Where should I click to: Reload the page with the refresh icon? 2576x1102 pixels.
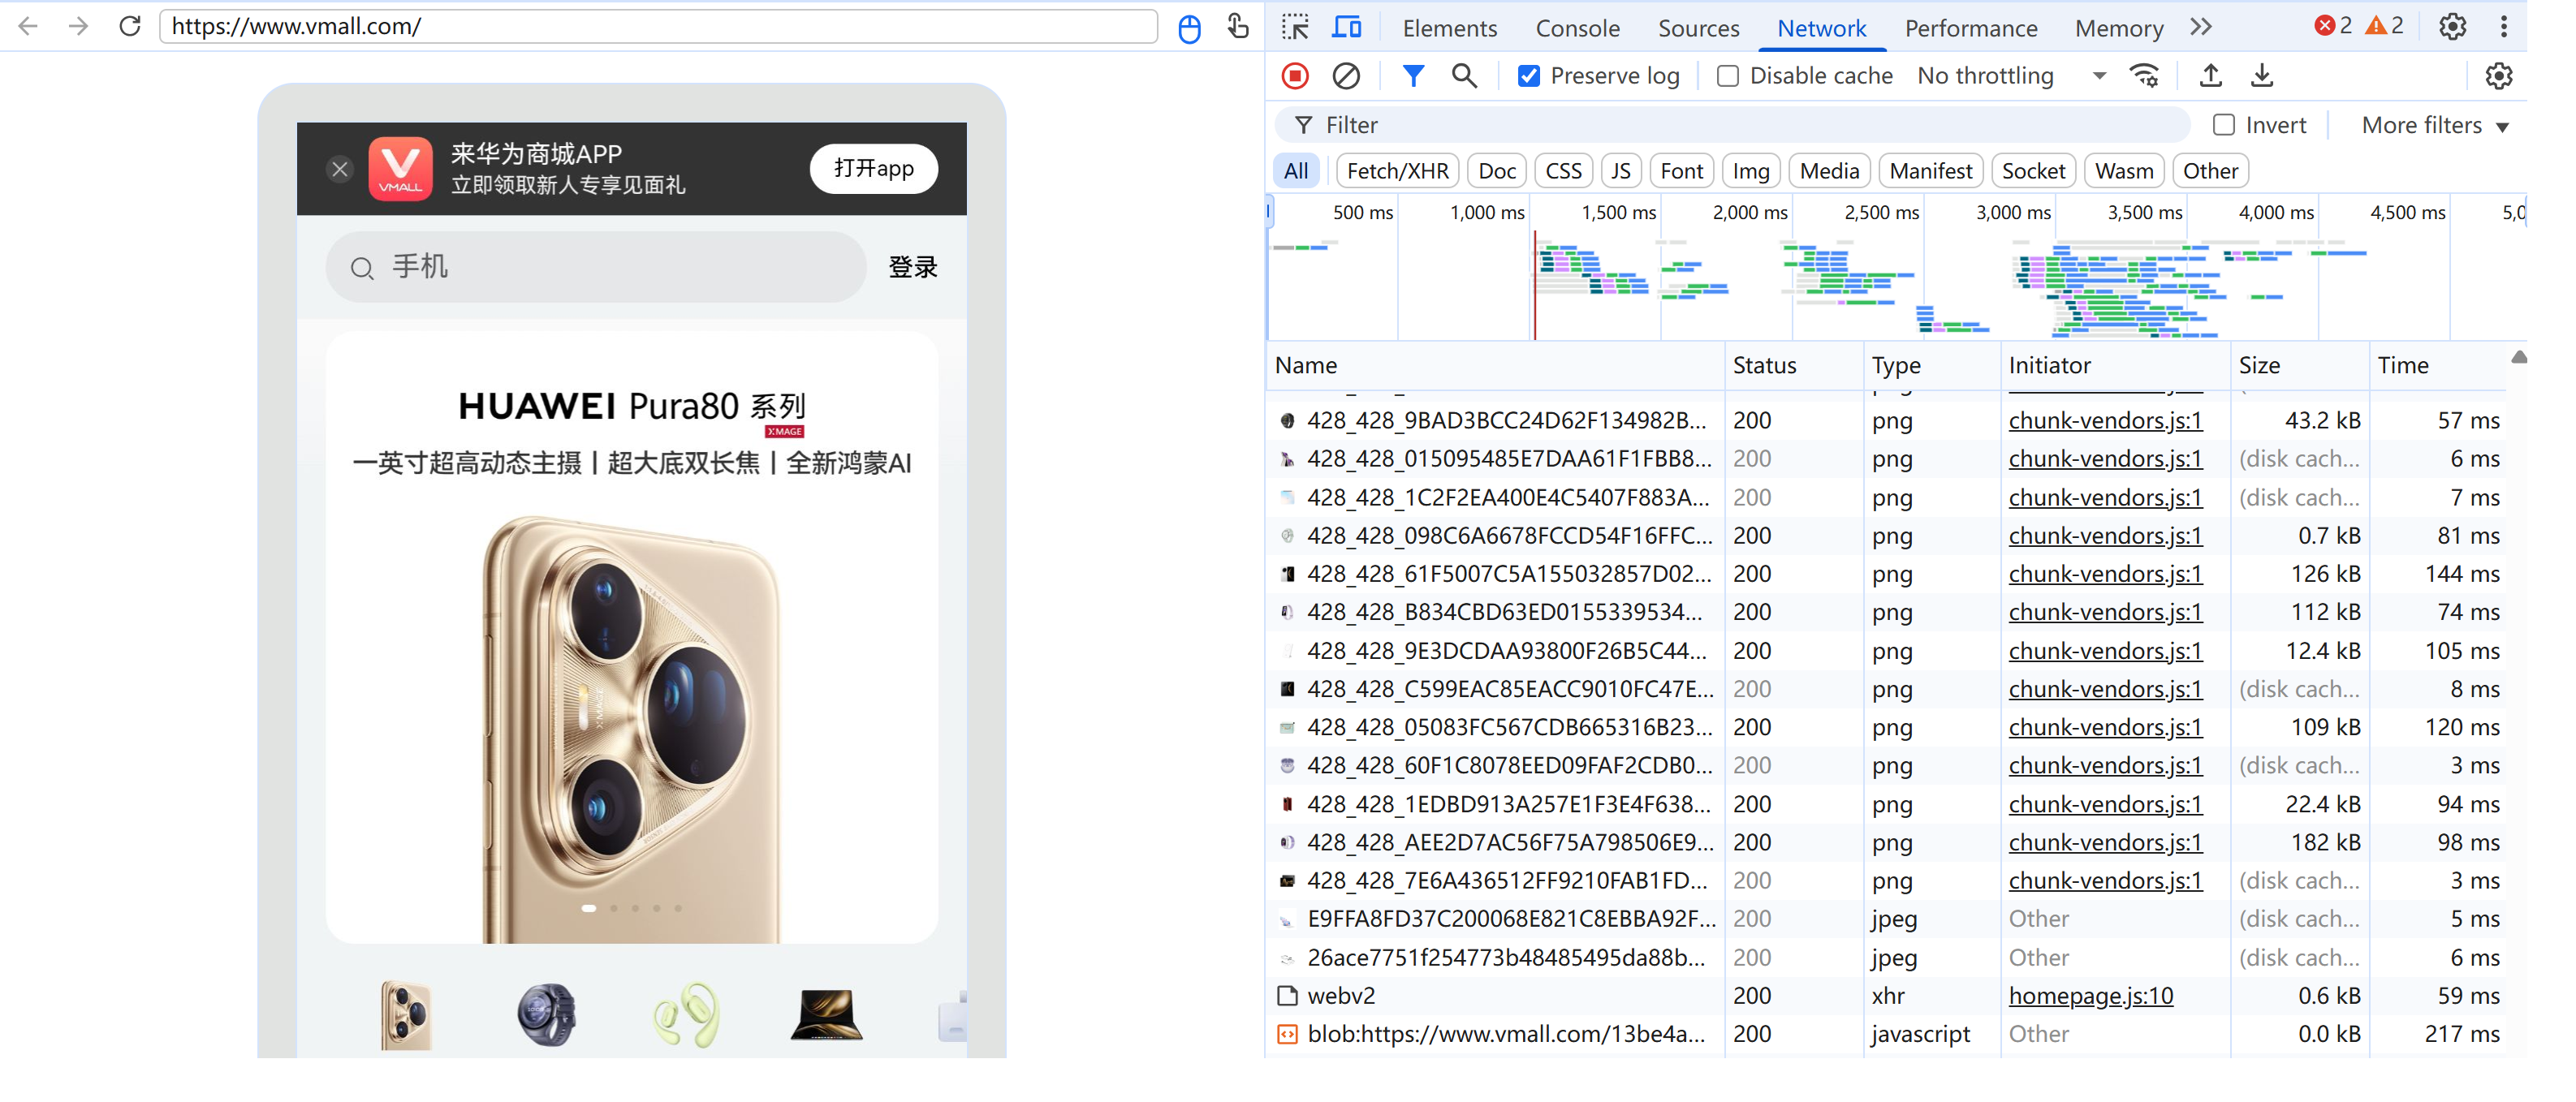[130, 26]
